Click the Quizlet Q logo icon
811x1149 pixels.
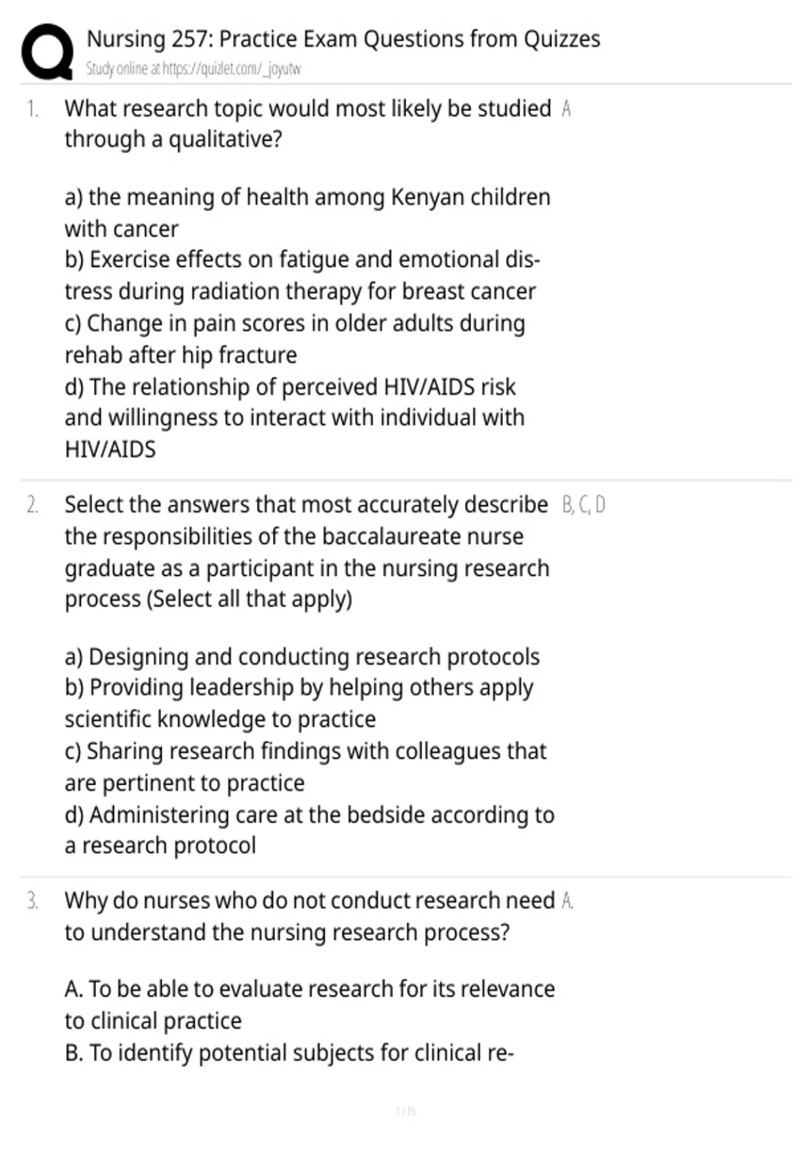tap(47, 51)
